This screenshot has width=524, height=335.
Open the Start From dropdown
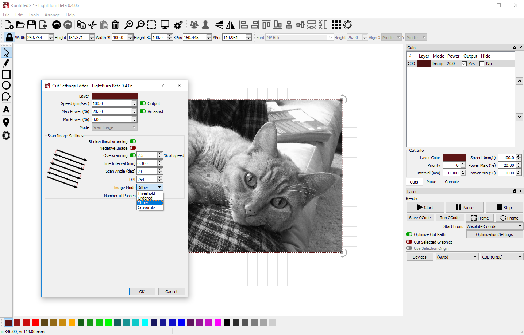pyautogui.click(x=494, y=226)
